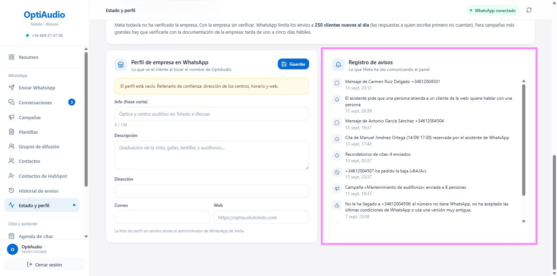Click the megaphone icon for Mantenimiento de audífonos campaign
Viewport: 557px width, 276px height.
337,188
